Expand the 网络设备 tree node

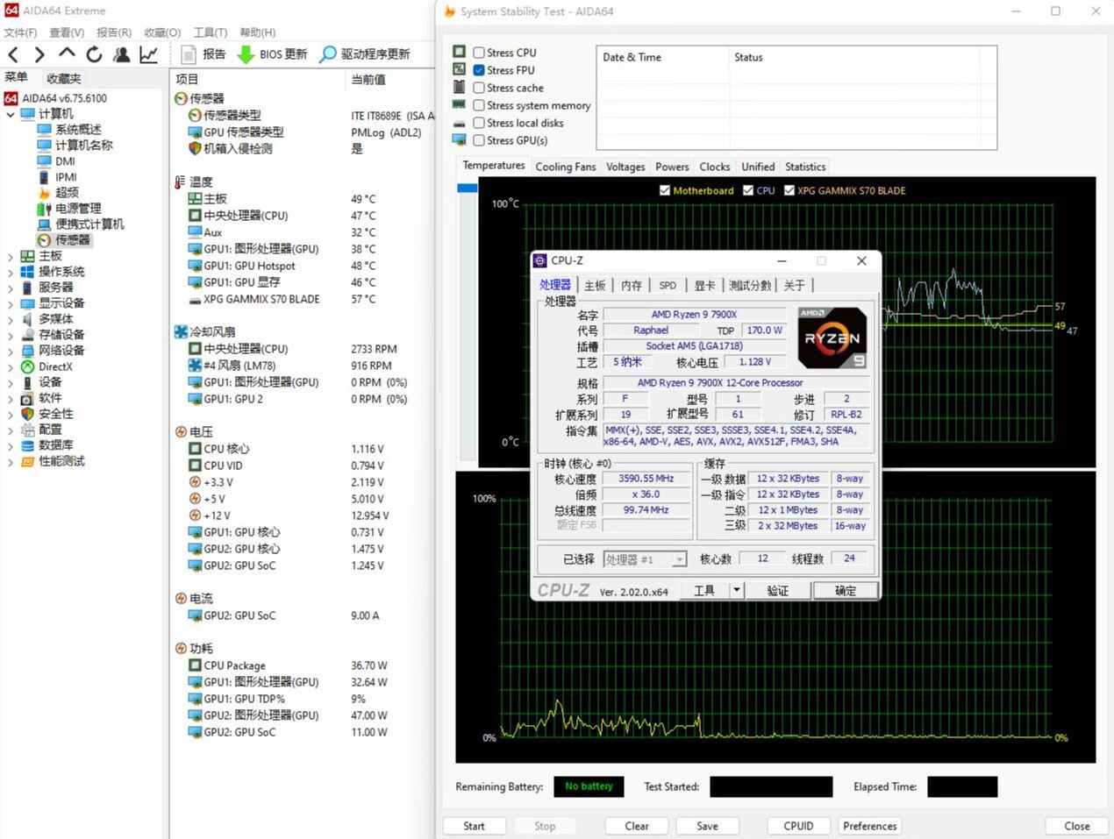(x=11, y=352)
